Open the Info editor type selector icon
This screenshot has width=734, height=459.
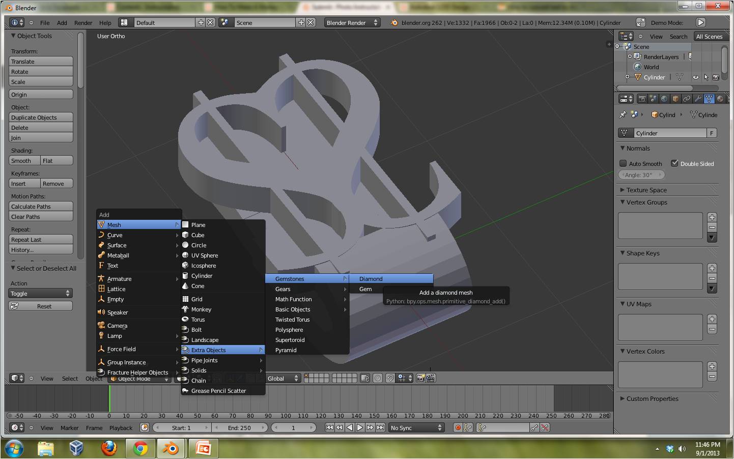tap(17, 22)
